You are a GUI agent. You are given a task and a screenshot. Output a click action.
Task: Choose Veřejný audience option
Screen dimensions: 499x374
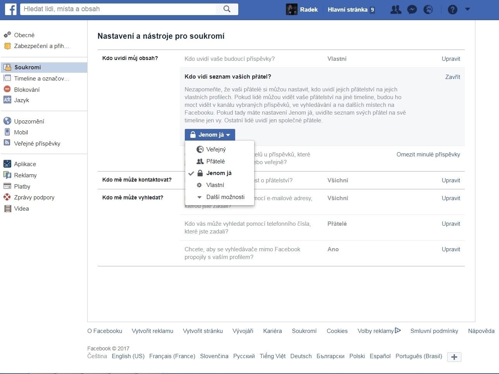(x=220, y=149)
